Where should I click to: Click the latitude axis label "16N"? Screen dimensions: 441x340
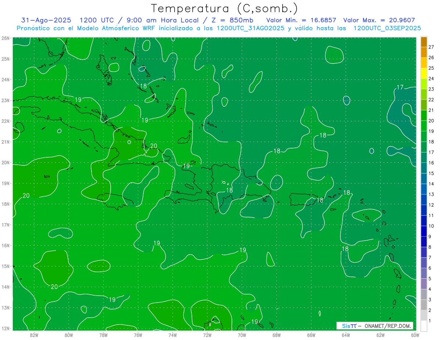click(x=5, y=245)
